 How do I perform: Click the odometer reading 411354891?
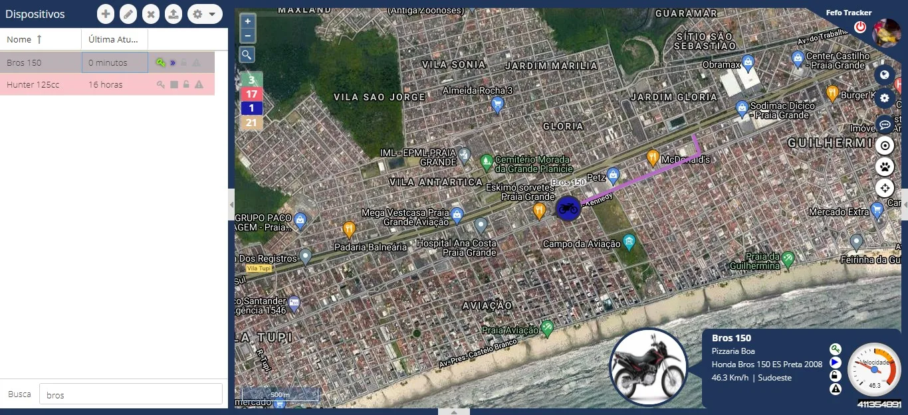pos(879,404)
